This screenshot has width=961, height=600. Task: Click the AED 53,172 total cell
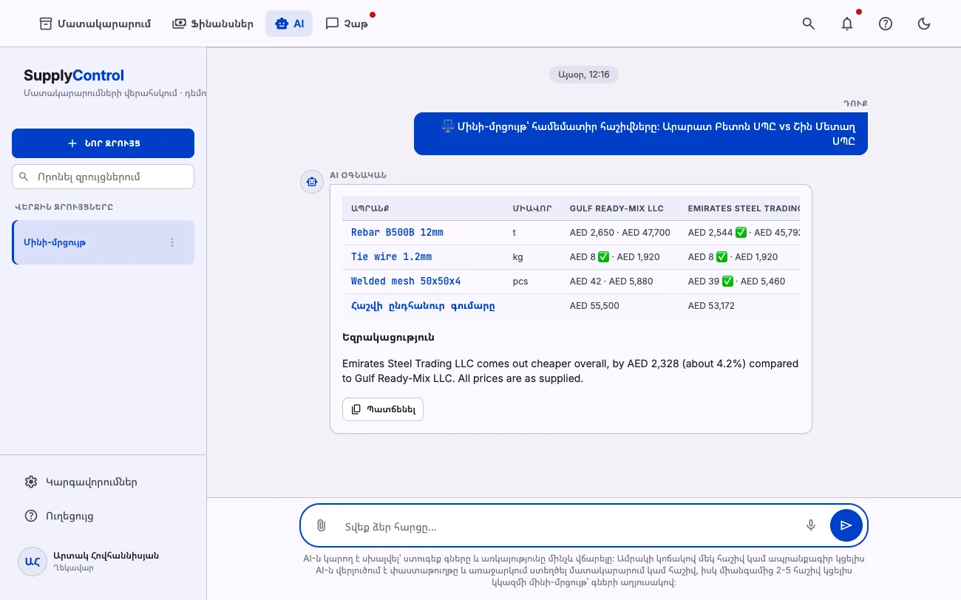[711, 306]
